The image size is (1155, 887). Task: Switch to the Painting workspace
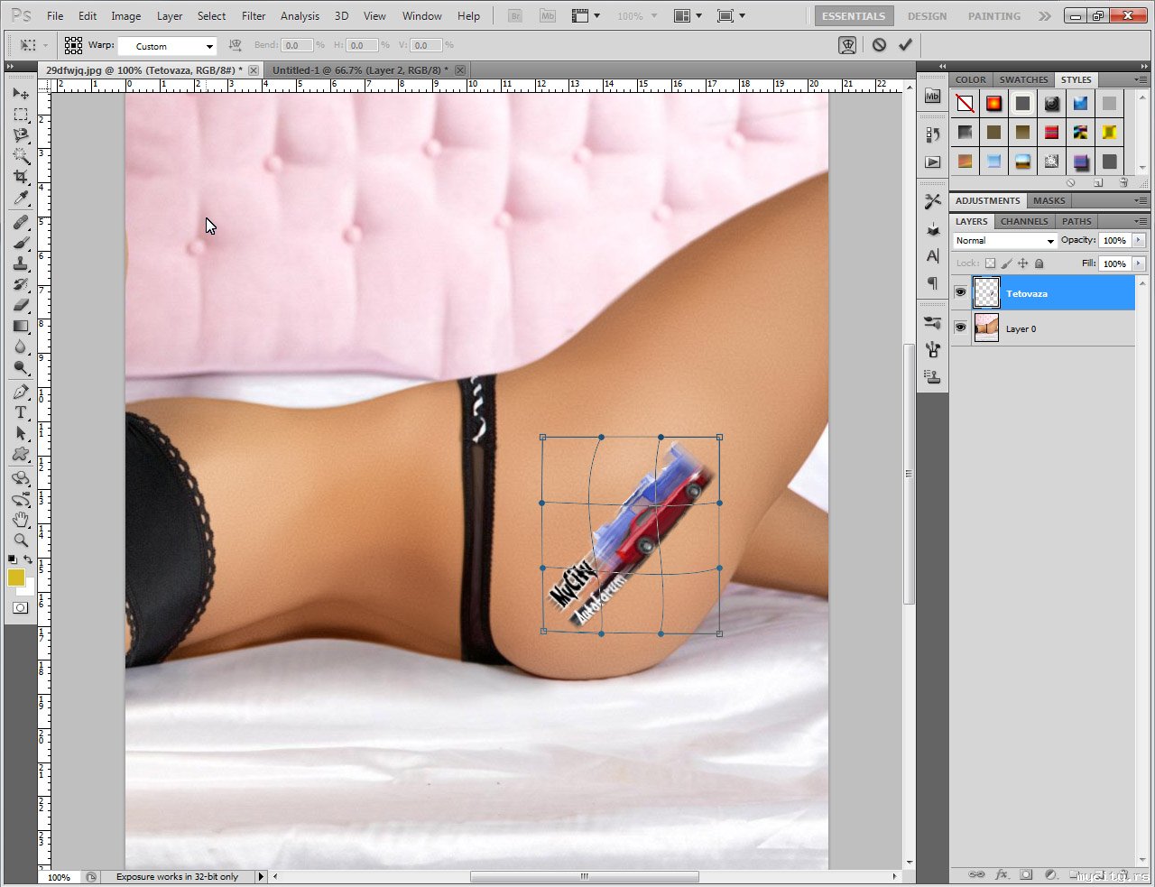click(x=993, y=16)
